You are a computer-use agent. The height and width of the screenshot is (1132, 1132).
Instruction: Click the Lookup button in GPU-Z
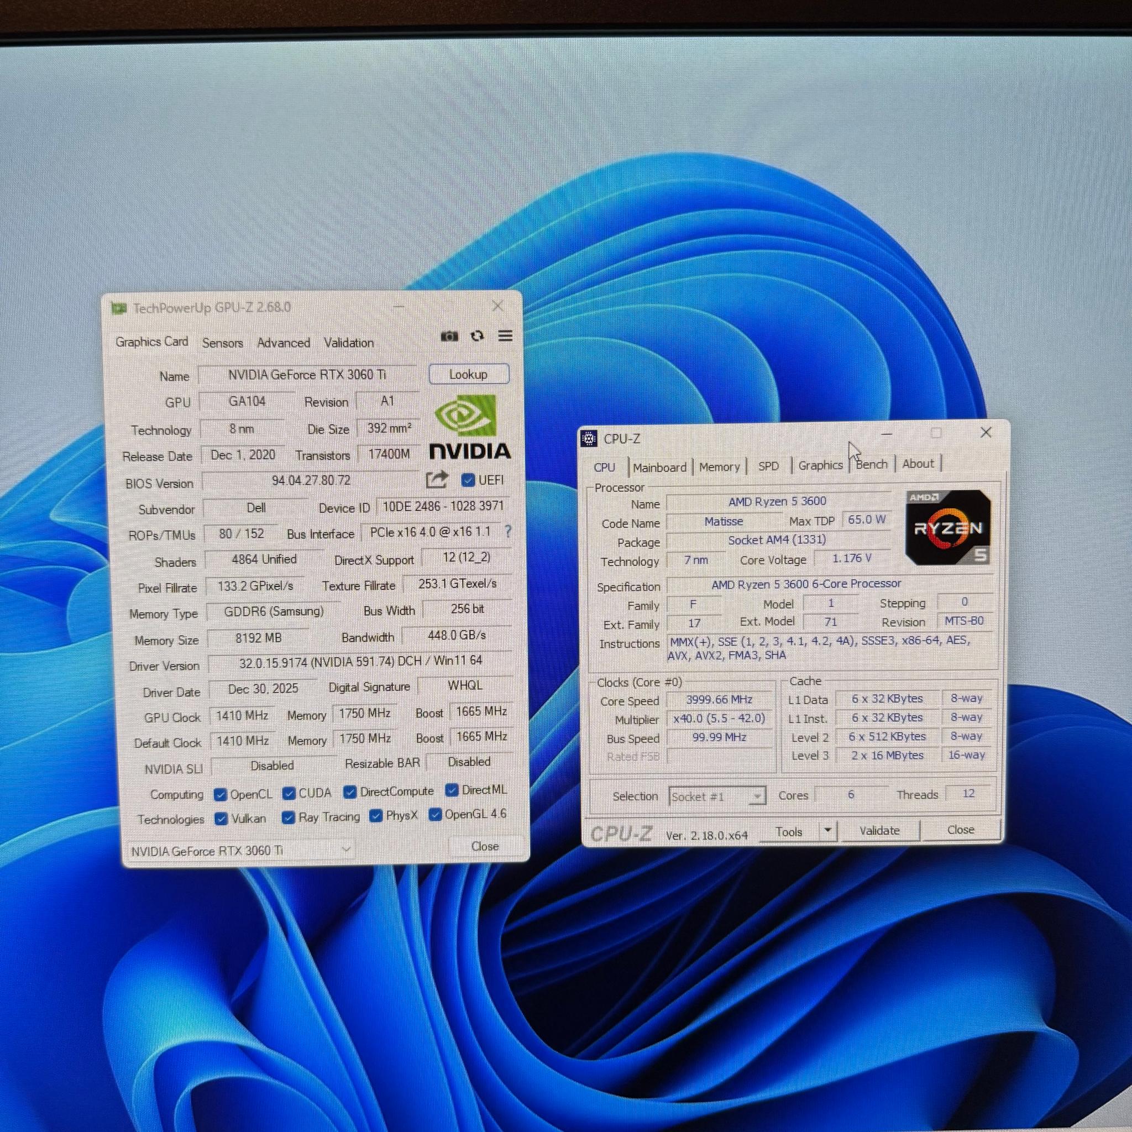469,374
